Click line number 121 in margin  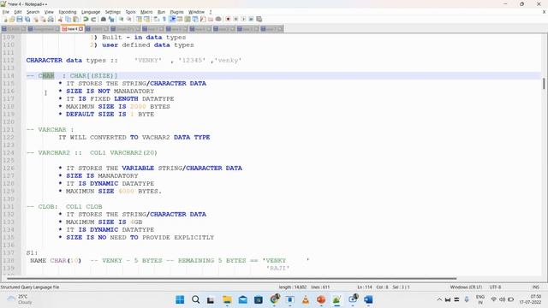[x=9, y=129]
